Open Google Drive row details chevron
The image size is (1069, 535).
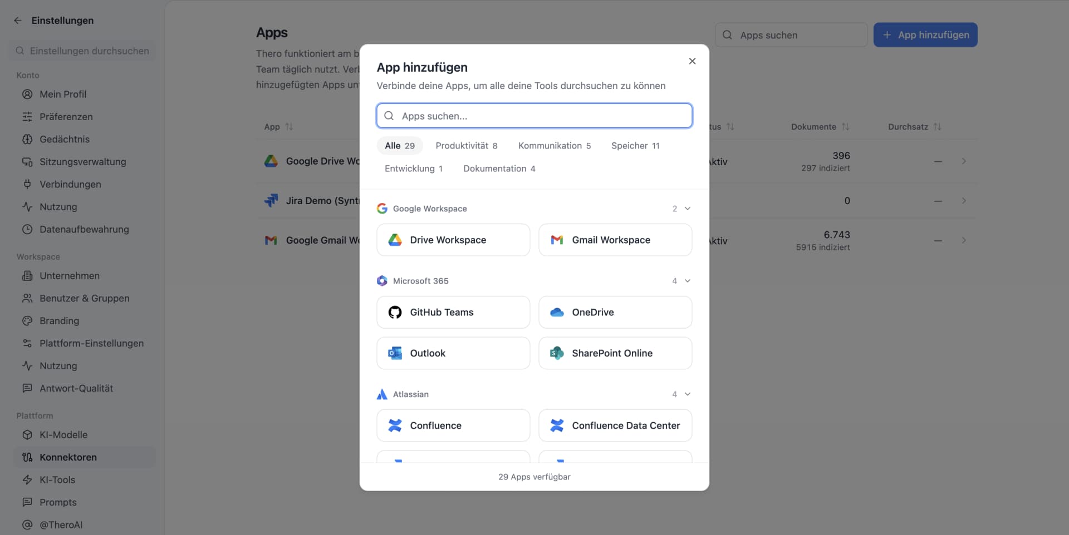pyautogui.click(x=964, y=161)
